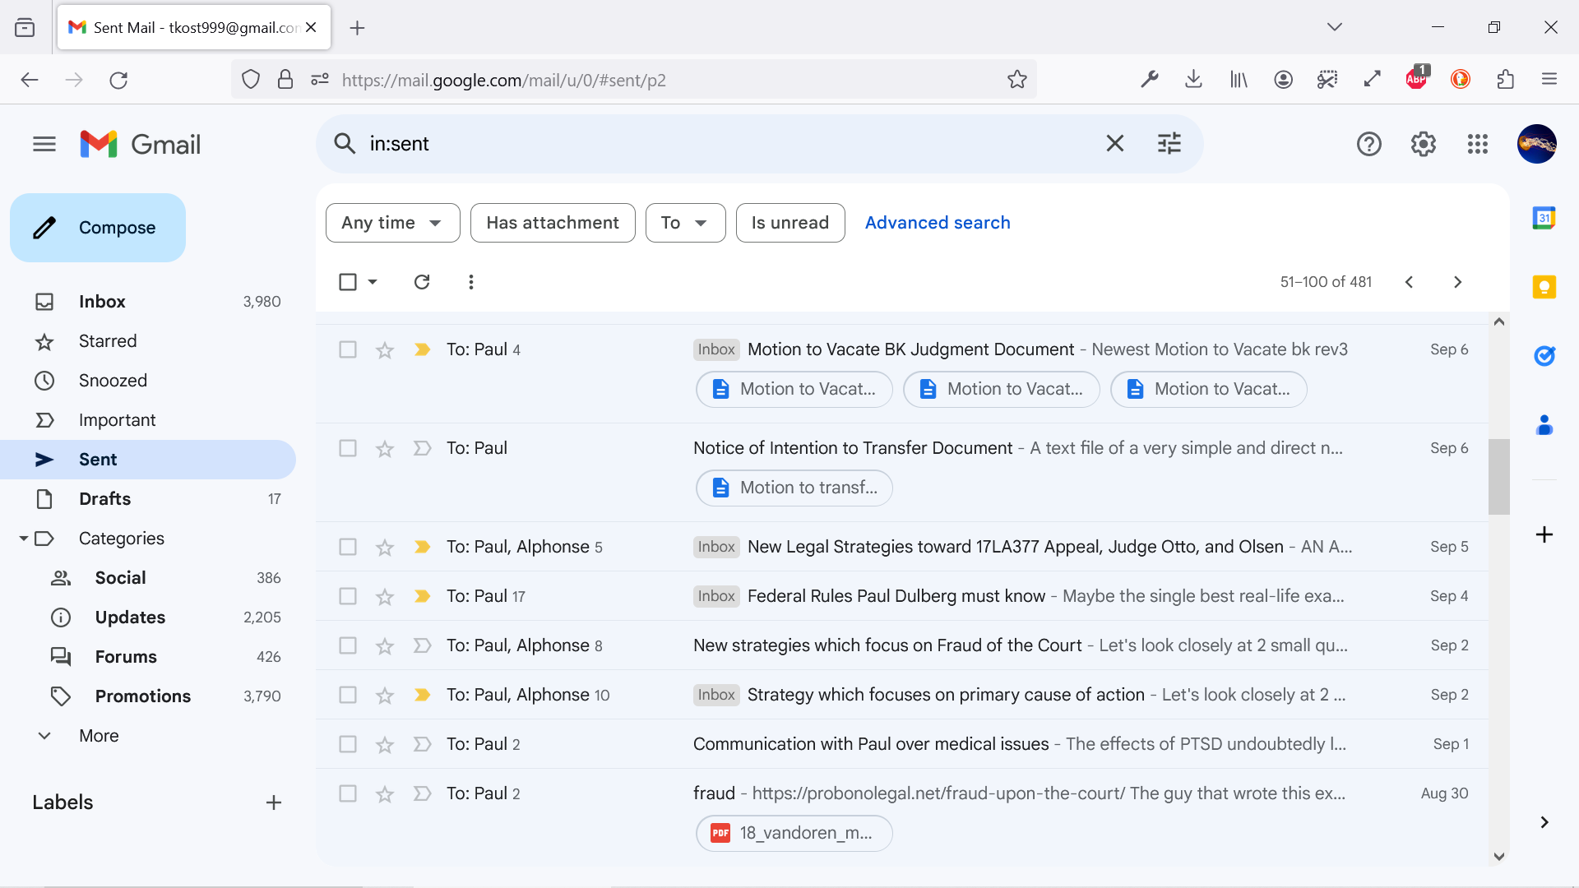Tick checkbox for the fraud email
The width and height of the screenshot is (1579, 888).
[348, 793]
